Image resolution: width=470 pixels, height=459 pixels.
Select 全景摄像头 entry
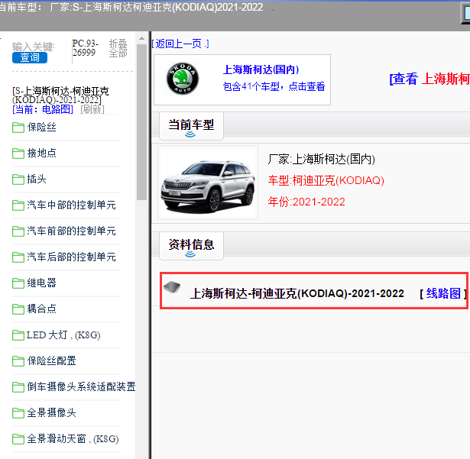(51, 413)
